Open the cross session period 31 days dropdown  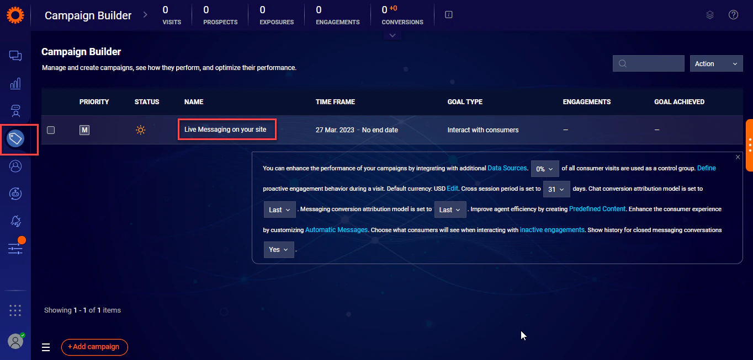pos(556,189)
